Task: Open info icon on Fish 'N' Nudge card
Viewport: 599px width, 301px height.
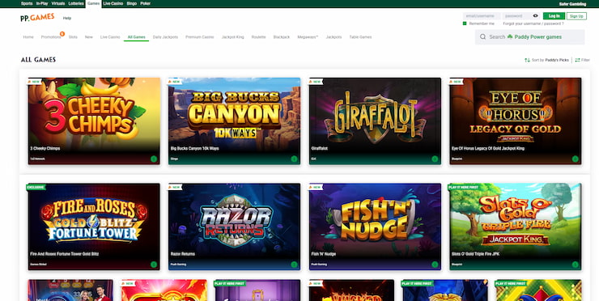Action: click(435, 265)
